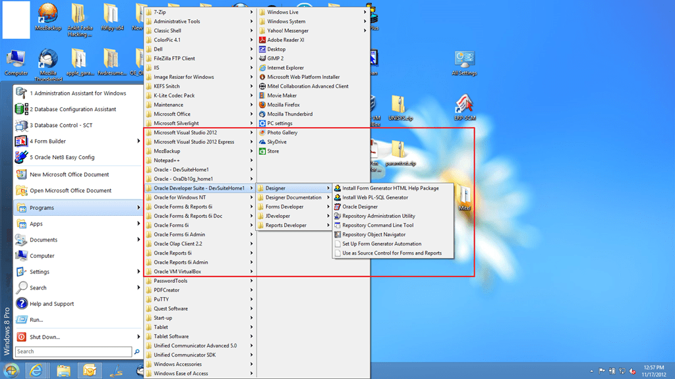Click New Microsoft Office Document

(78, 174)
